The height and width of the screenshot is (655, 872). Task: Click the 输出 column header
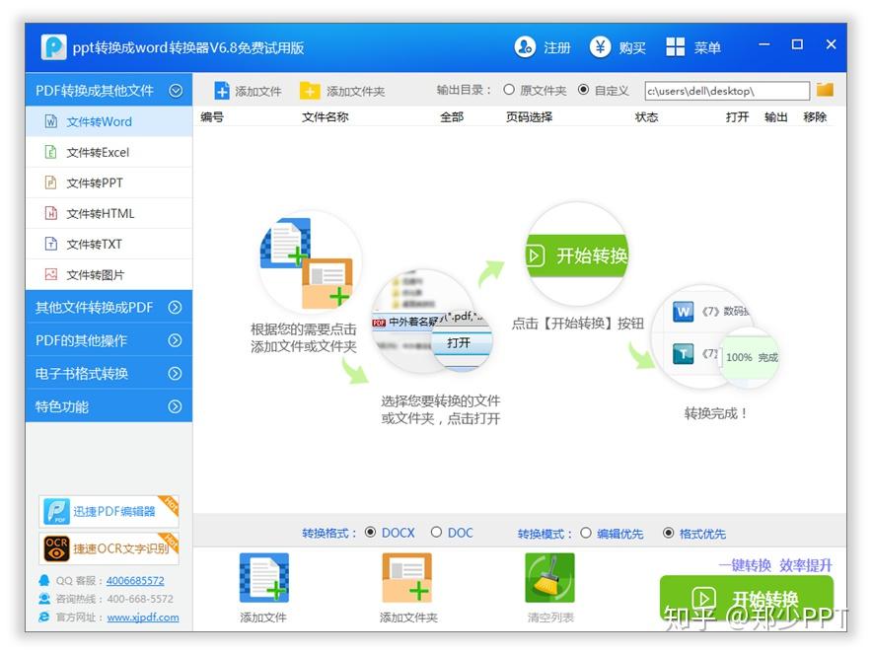[x=775, y=116]
